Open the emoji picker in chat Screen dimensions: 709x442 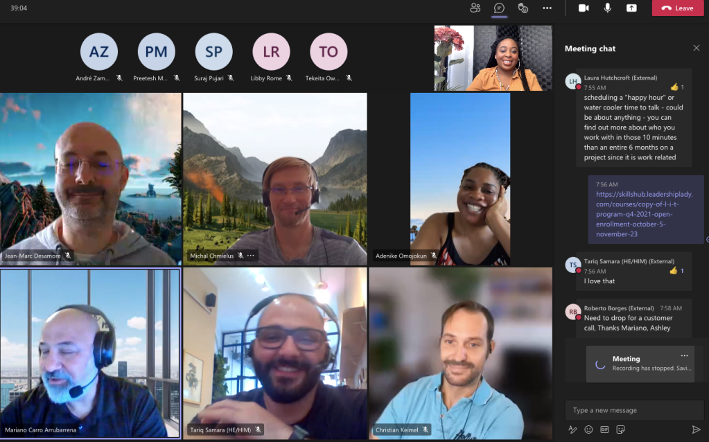click(588, 430)
